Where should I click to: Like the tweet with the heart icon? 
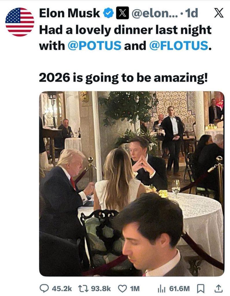click(122, 288)
